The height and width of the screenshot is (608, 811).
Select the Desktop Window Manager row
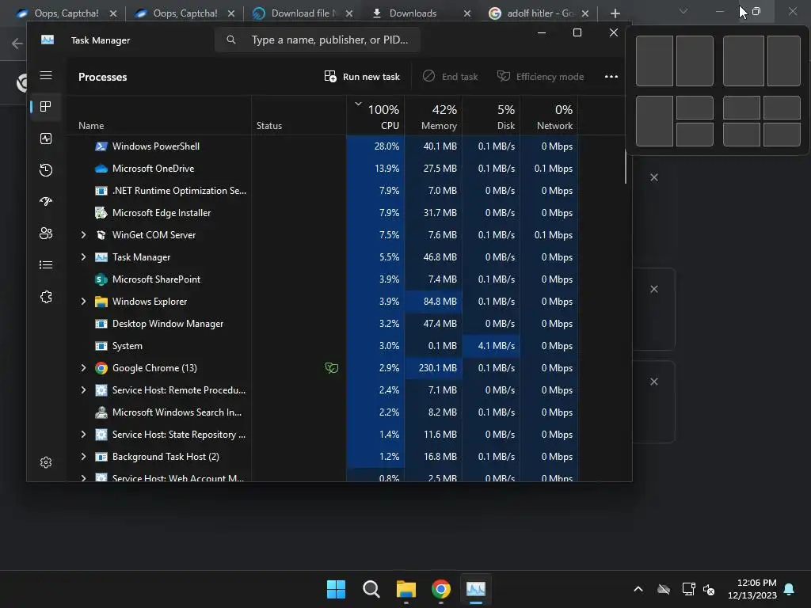point(323,324)
